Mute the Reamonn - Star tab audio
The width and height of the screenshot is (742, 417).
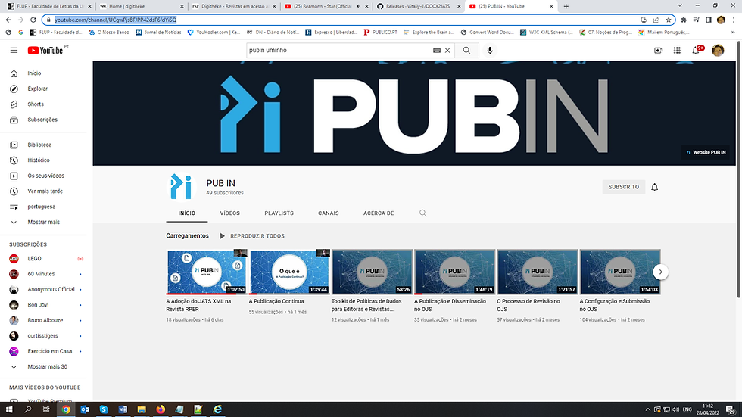click(x=358, y=6)
